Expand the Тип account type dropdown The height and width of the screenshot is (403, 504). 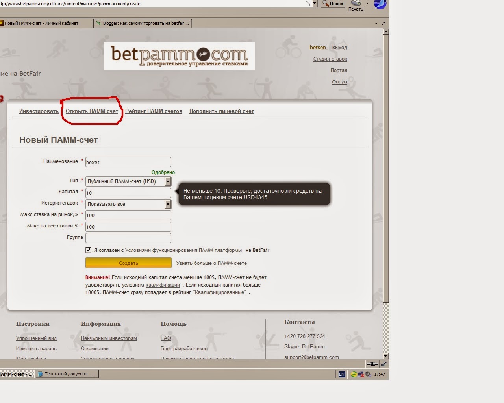point(168,181)
